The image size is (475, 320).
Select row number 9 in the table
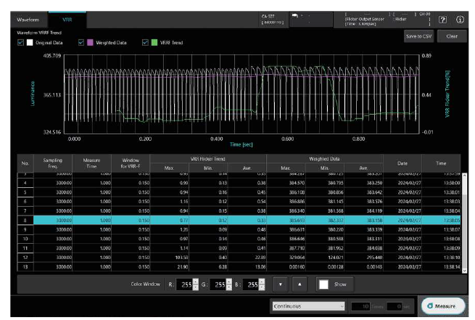pos(239,230)
